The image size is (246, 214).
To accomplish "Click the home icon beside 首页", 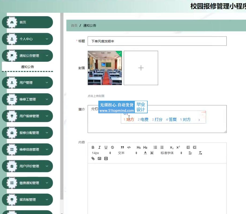I will 12,22.
